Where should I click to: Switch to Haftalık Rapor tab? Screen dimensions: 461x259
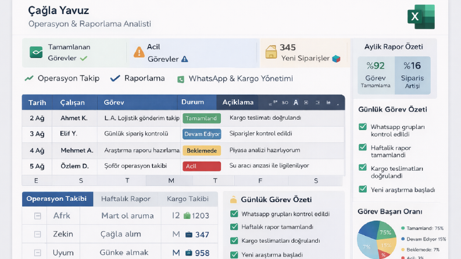click(126, 199)
